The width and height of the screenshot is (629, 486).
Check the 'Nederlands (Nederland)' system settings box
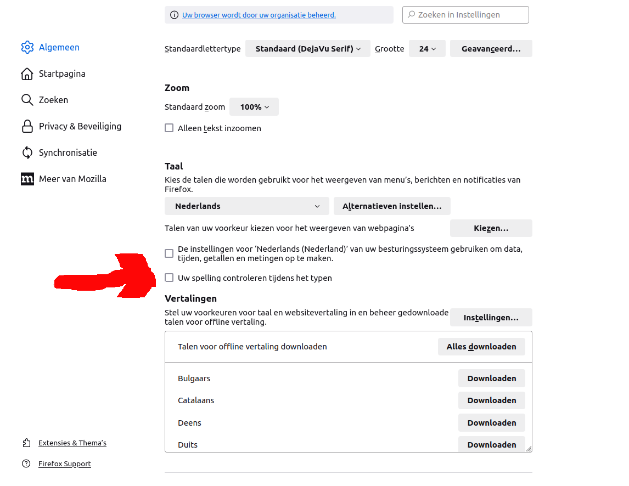tap(169, 253)
